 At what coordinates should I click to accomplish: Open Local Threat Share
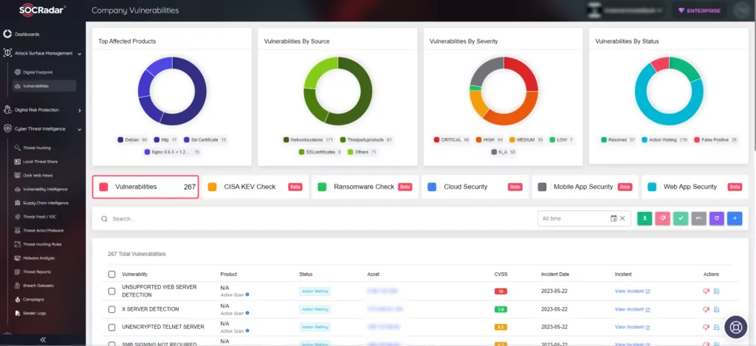pos(40,162)
